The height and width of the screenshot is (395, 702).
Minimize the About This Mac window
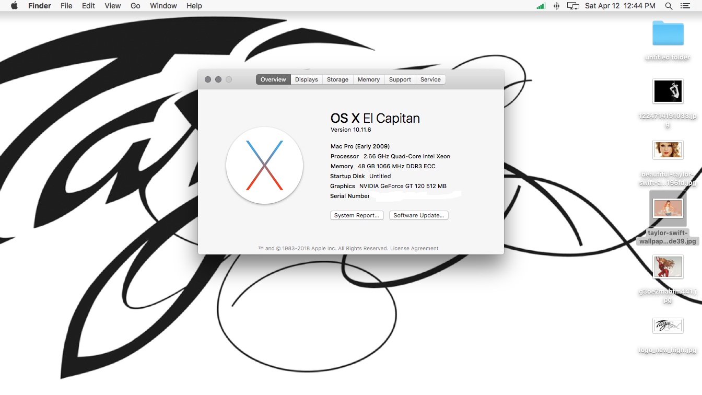pyautogui.click(x=218, y=79)
